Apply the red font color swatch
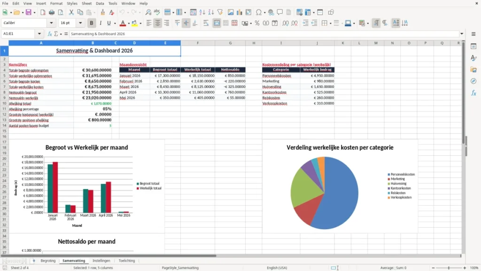Screen dimensions: 481x271 click(x=123, y=23)
